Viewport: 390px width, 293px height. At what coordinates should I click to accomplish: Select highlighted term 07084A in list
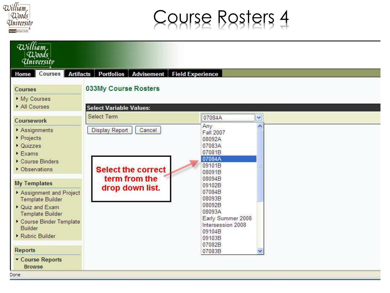[x=229, y=159]
